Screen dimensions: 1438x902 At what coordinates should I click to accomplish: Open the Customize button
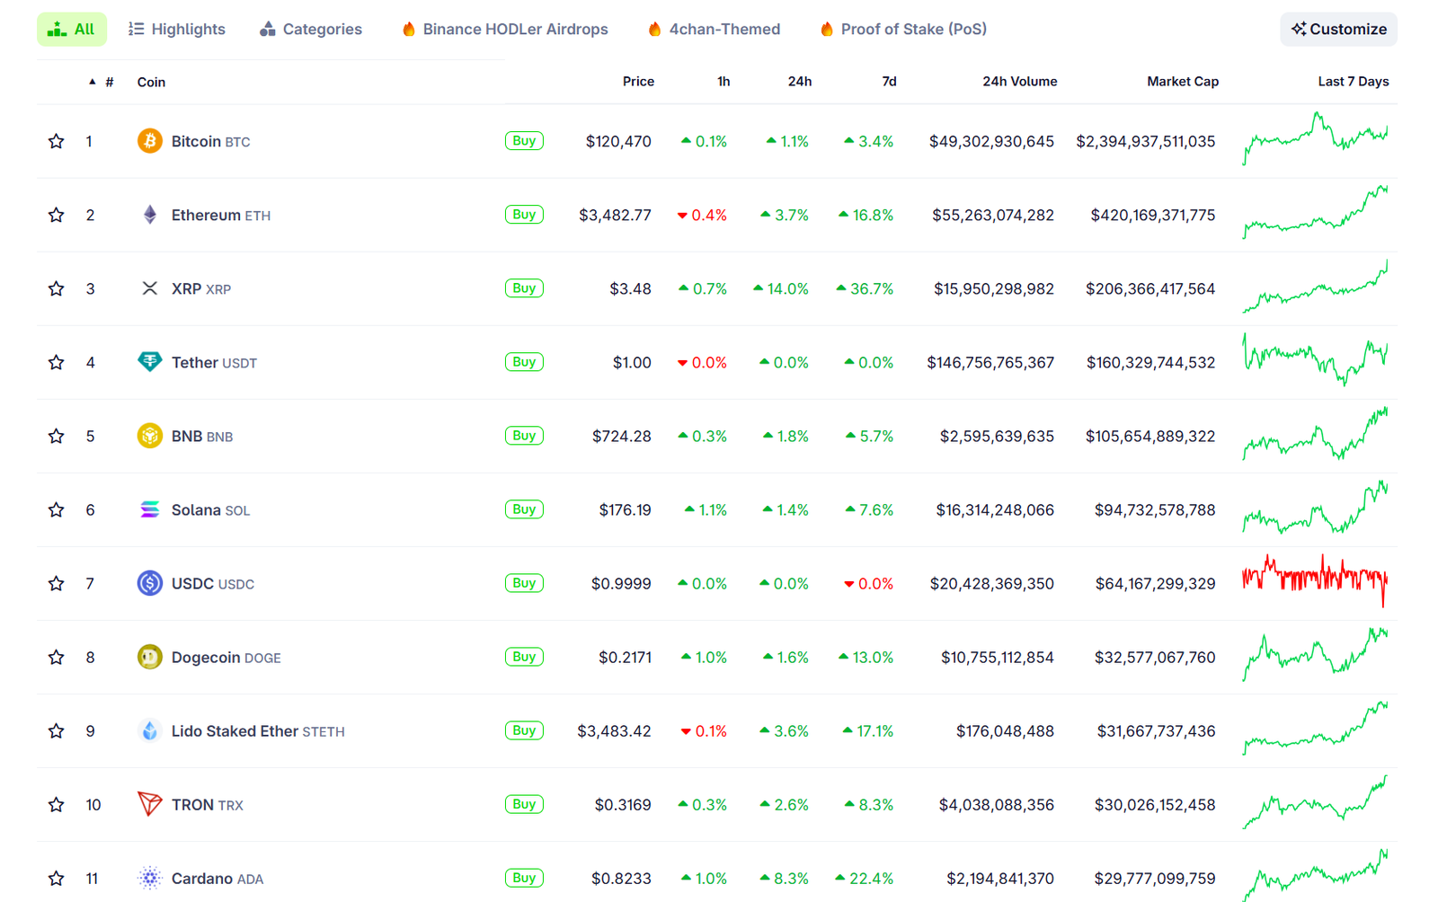[x=1338, y=29]
